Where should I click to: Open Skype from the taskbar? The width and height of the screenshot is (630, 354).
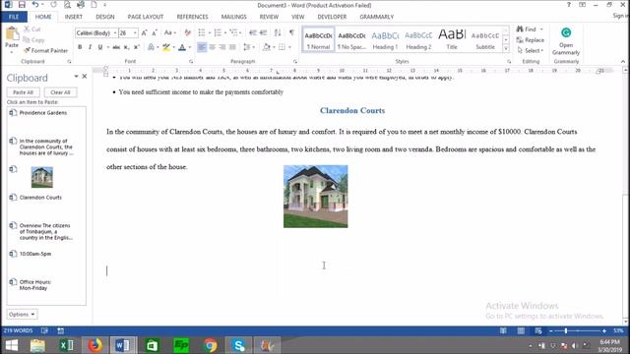pos(238,345)
